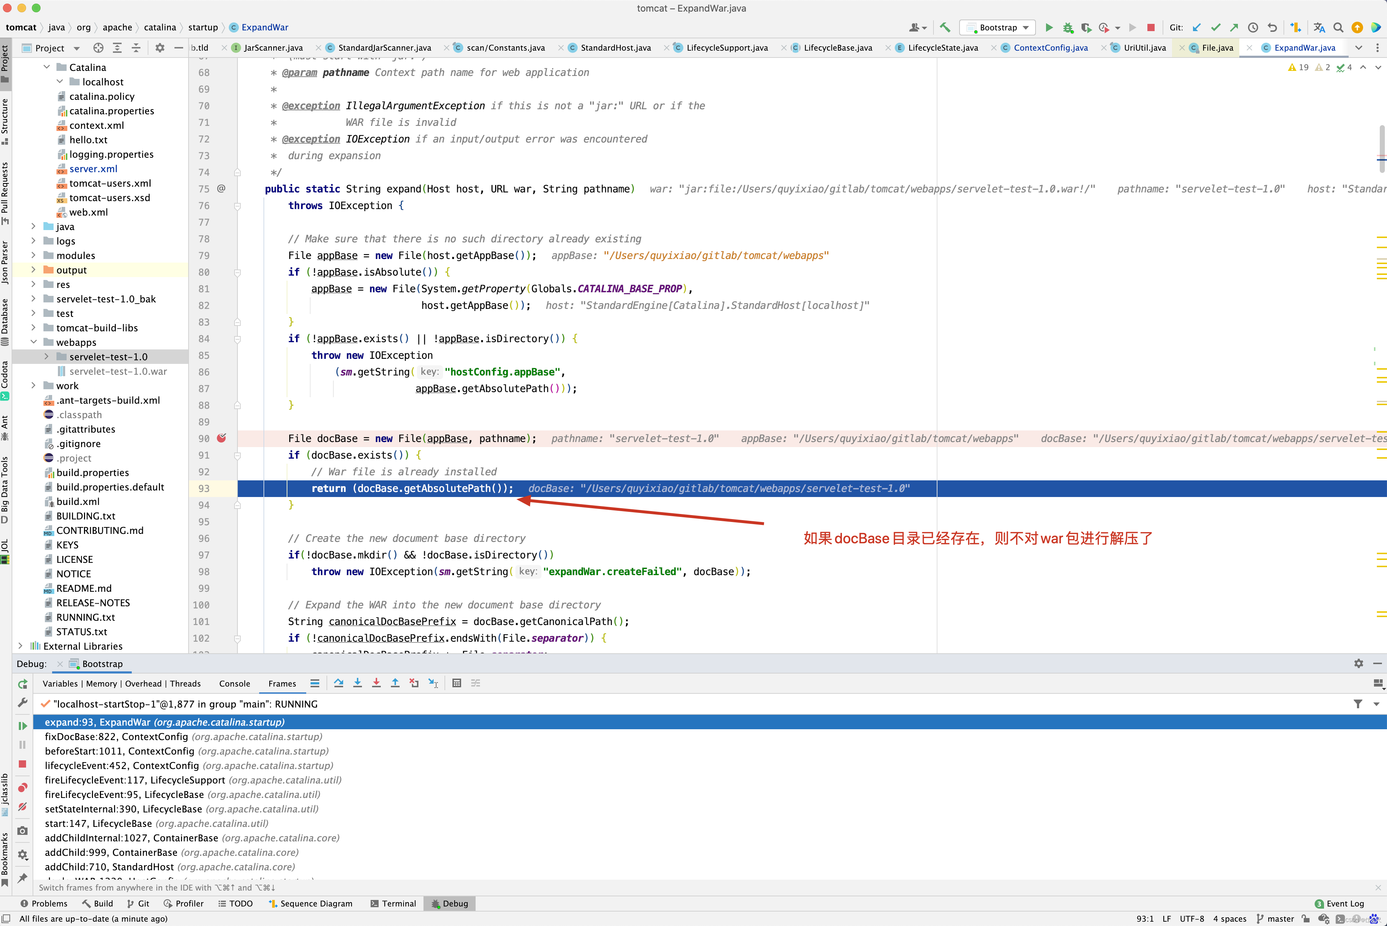This screenshot has width=1387, height=926.
Task: Switch to the ContextConfig.java editor tab
Action: pyautogui.click(x=1050, y=48)
